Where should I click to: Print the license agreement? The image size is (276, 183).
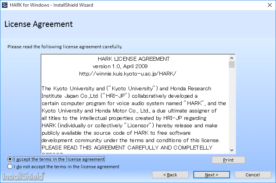(x=228, y=160)
